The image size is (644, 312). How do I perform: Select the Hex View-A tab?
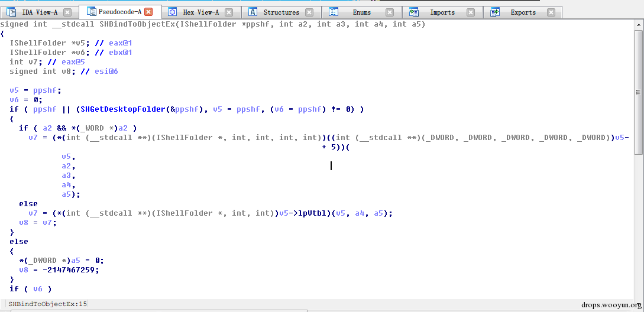201,12
